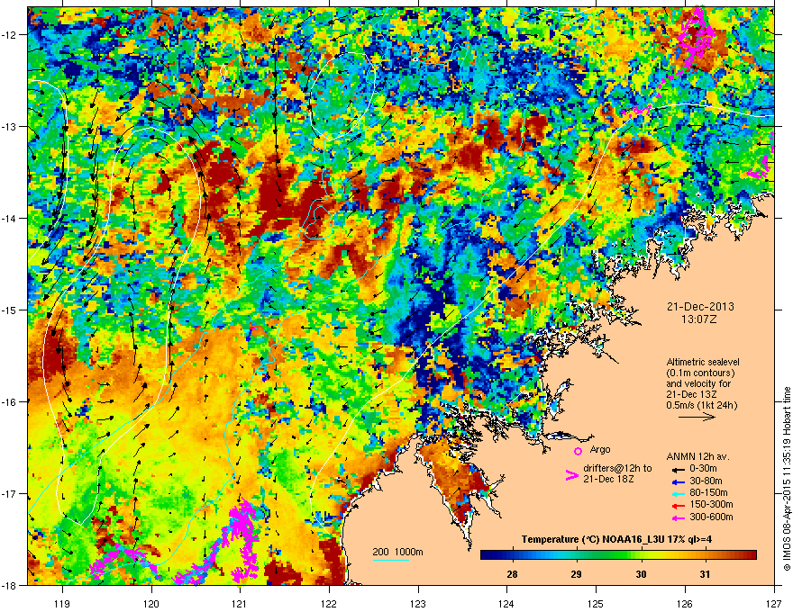Viewport: 793px width, 612px height.
Task: Click the '(0.1m contours)' text
Action: tap(700, 373)
